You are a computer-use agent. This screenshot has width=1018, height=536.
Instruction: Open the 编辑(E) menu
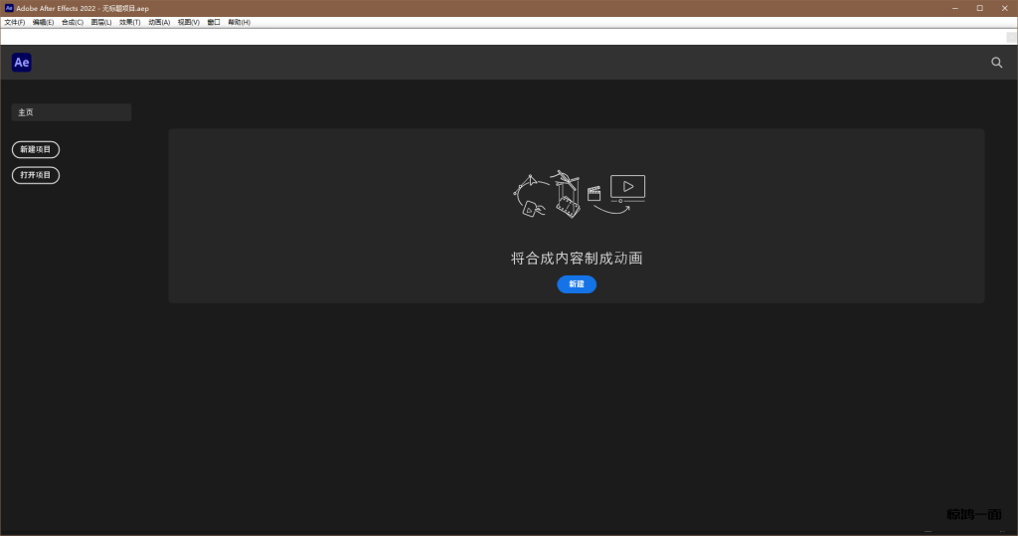click(44, 22)
